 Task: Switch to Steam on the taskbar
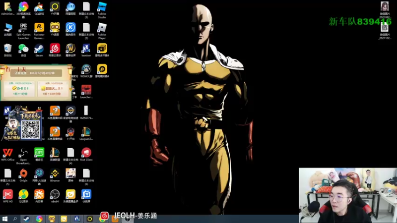tap(26, 219)
